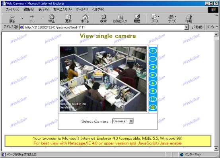Pan the camera right with arrow button
This screenshot has height=158, width=220.
pyautogui.click(x=153, y=75)
